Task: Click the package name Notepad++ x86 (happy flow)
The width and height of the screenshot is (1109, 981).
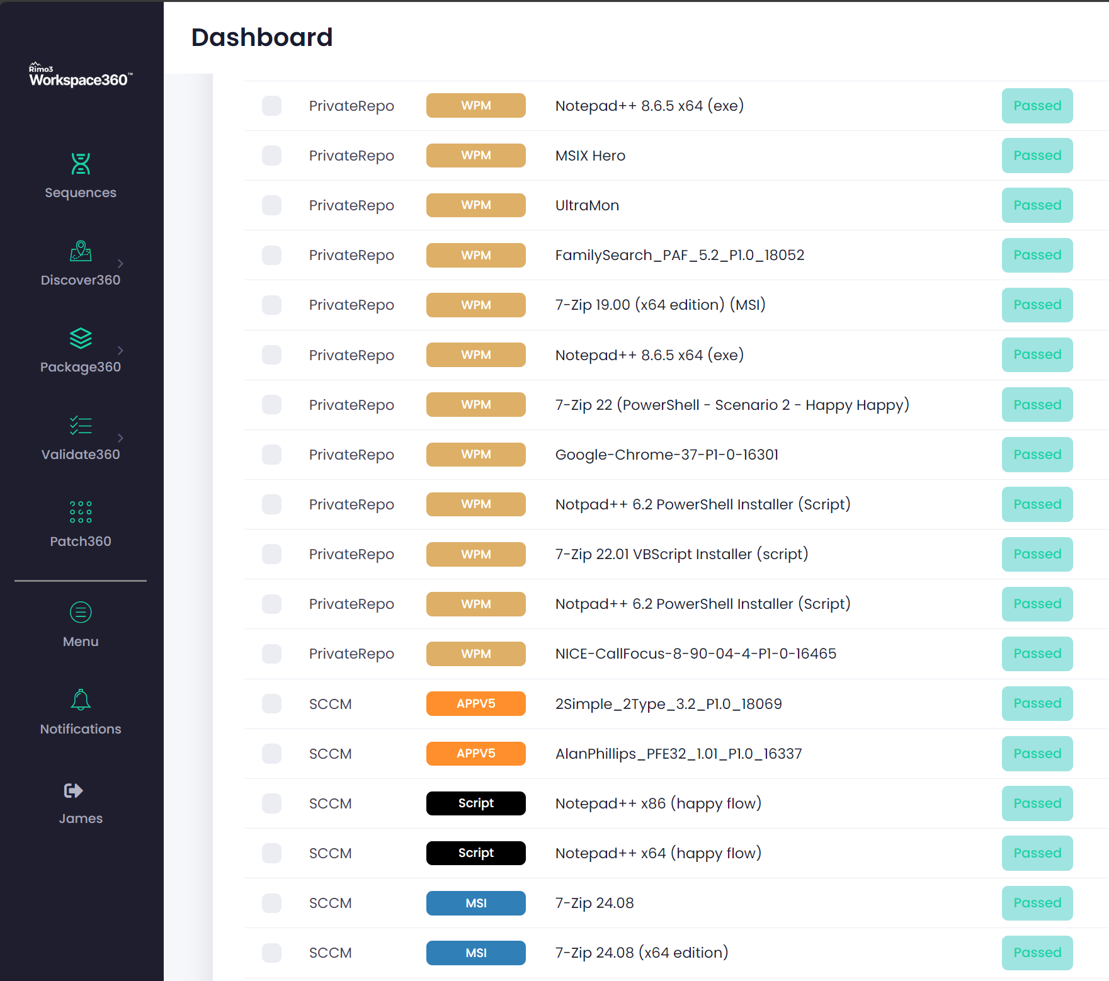Action: coord(658,803)
